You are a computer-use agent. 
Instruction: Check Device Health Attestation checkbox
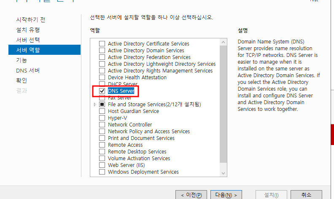pyautogui.click(x=102, y=77)
